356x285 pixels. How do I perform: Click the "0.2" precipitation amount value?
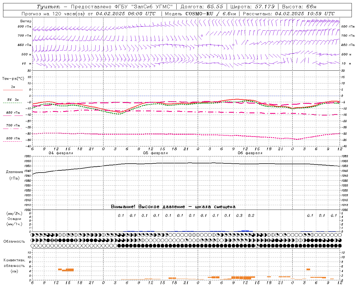coord(251,215)
